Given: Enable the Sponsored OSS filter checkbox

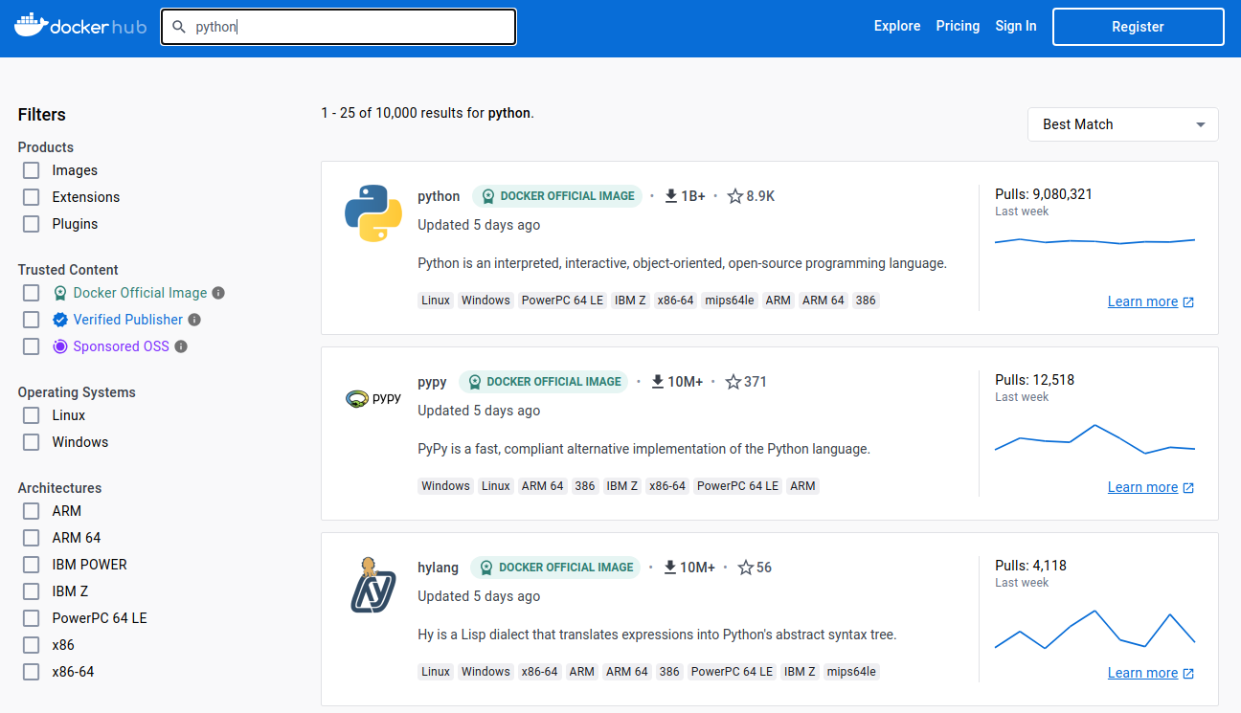Looking at the screenshot, I should (32, 346).
